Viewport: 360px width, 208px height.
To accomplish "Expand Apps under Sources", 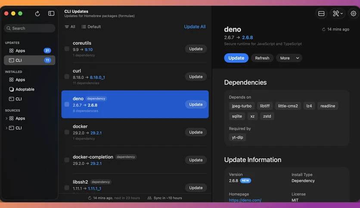I will click(6, 119).
